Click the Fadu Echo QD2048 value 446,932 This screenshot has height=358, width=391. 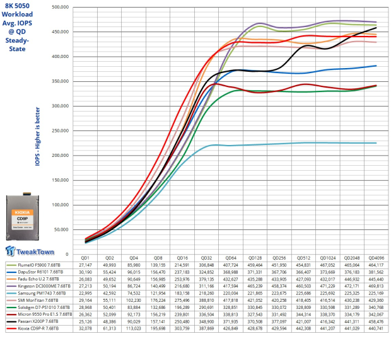tap(352, 279)
